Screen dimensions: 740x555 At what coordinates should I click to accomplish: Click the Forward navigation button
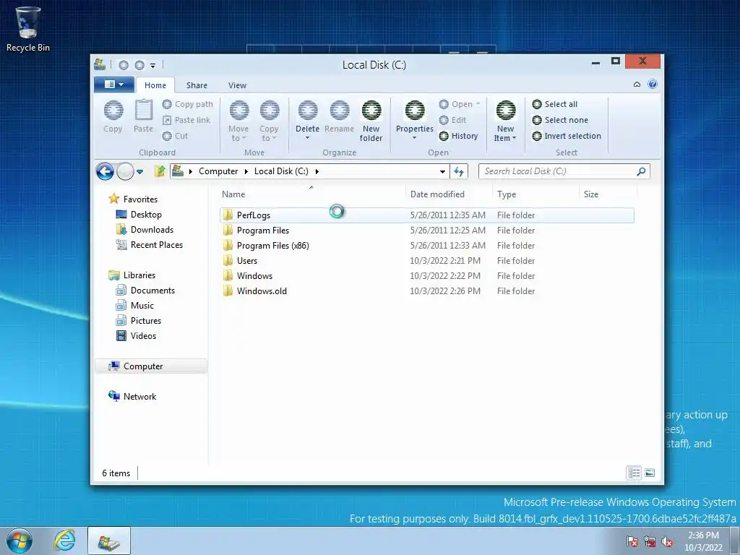click(125, 171)
